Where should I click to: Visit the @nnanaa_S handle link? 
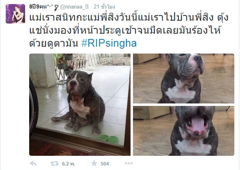click(74, 7)
